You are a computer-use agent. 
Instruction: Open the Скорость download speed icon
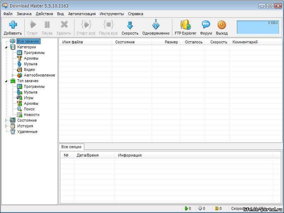tap(130, 25)
